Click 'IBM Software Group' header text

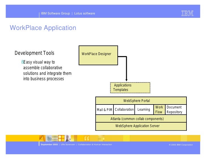click(55, 13)
